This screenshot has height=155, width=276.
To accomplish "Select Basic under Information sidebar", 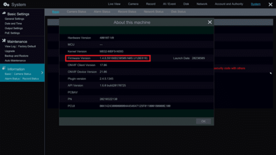I will pos(8,74).
